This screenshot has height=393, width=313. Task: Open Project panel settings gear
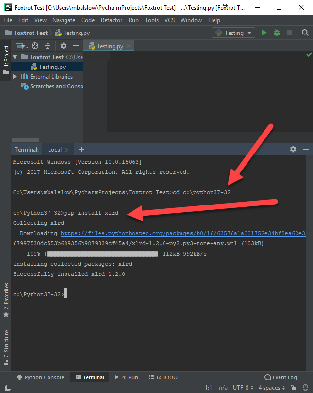coord(64,46)
